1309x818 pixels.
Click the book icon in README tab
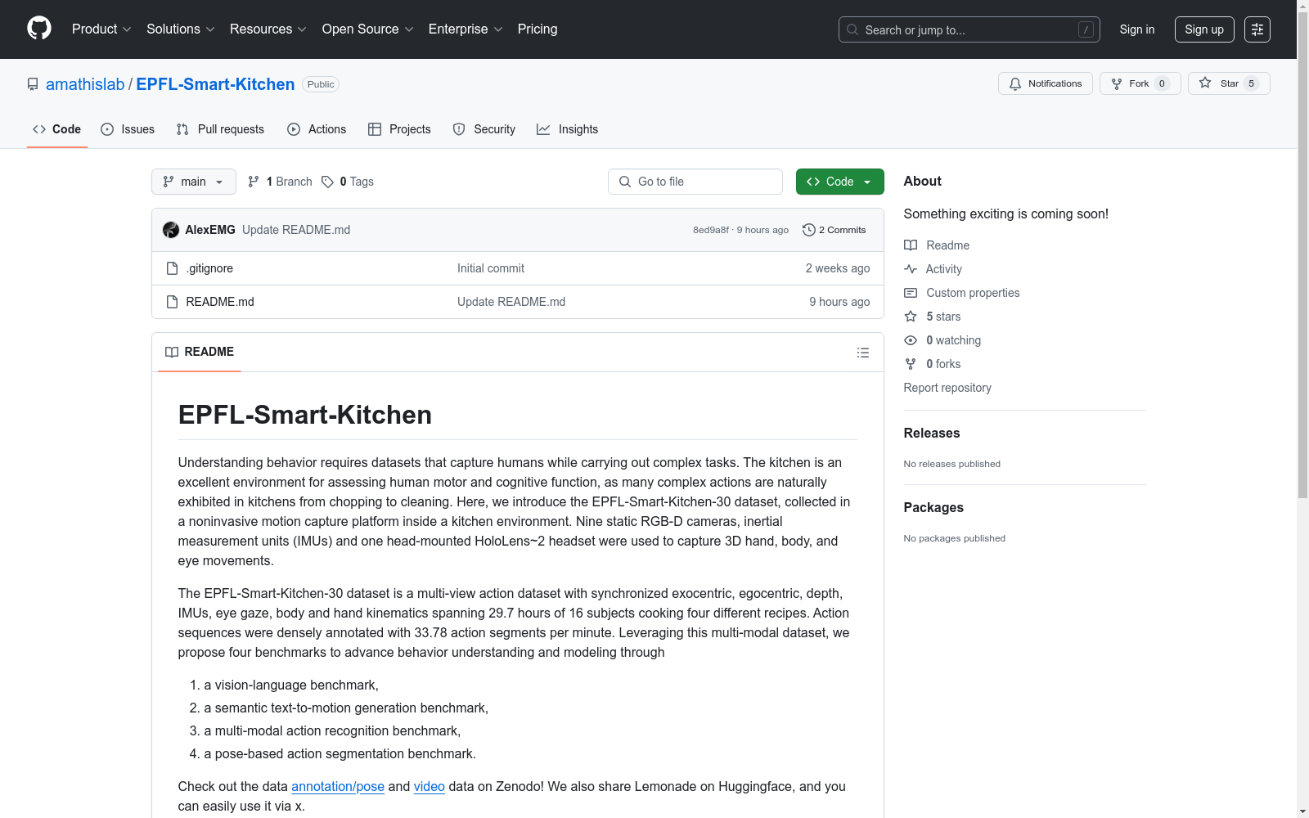point(172,352)
